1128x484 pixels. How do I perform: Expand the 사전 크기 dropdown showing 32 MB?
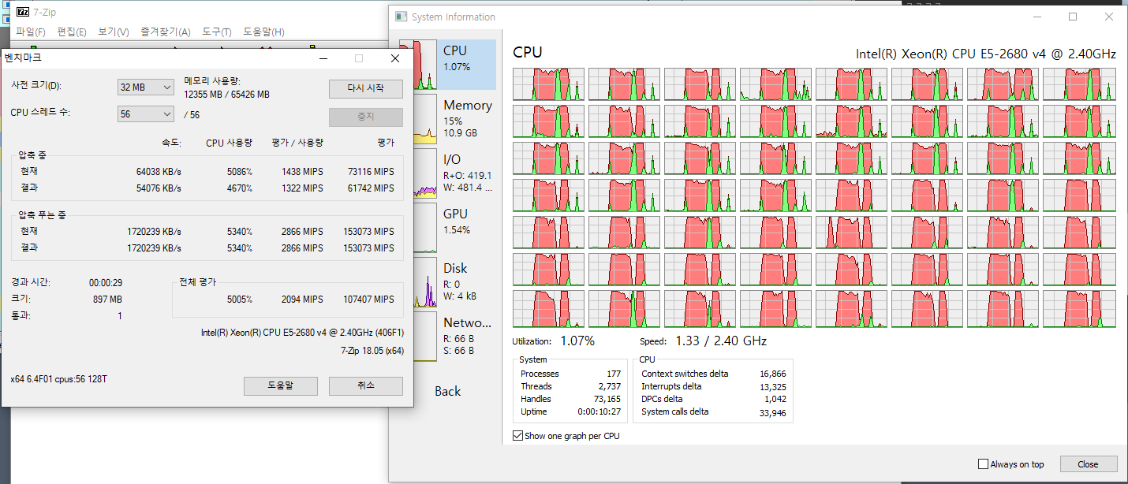(145, 87)
